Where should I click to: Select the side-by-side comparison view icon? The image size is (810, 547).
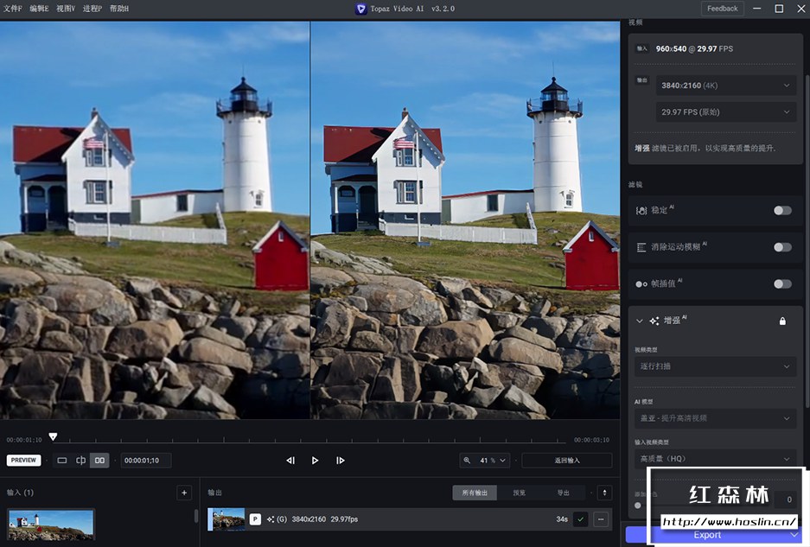tap(99, 460)
